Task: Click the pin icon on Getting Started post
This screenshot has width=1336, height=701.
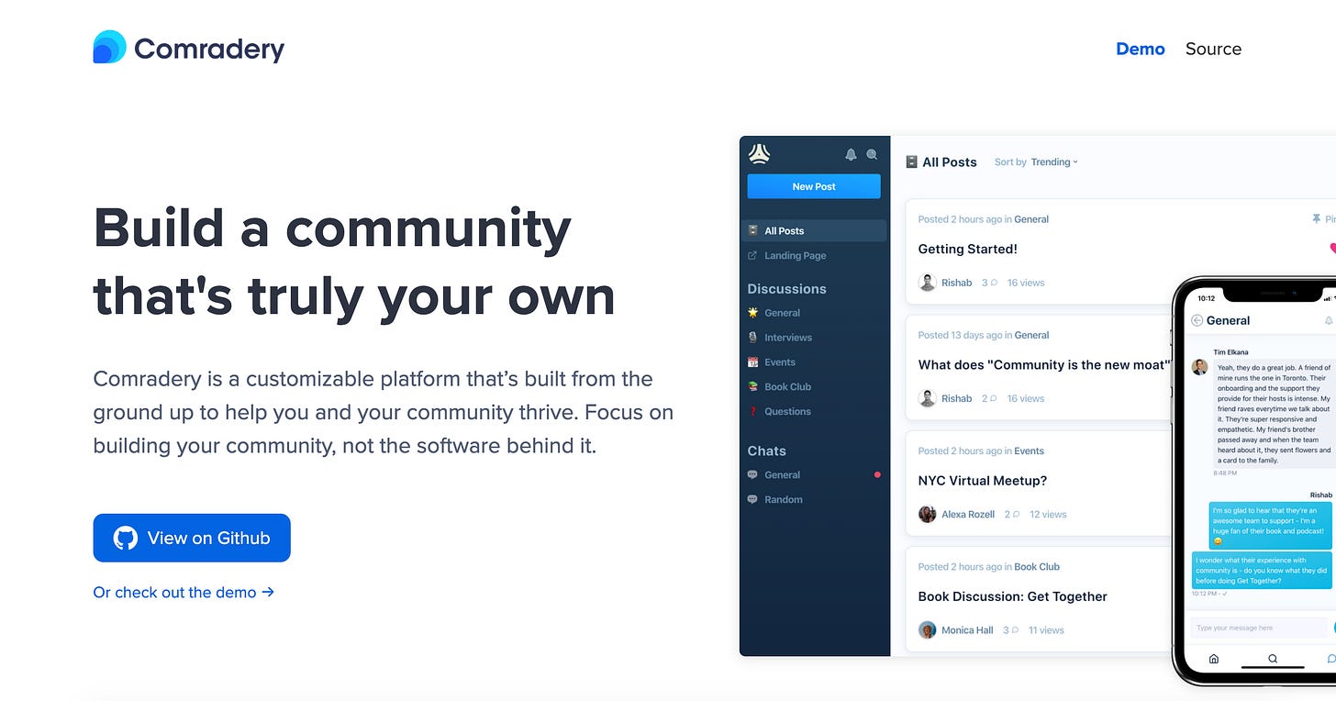Action: [1317, 219]
